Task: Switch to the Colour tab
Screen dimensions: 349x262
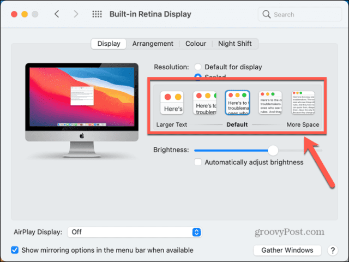Action: pos(196,44)
